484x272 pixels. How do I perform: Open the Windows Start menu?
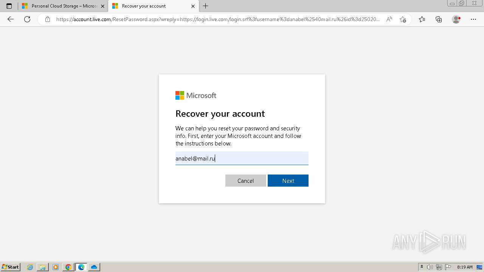click(x=10, y=267)
